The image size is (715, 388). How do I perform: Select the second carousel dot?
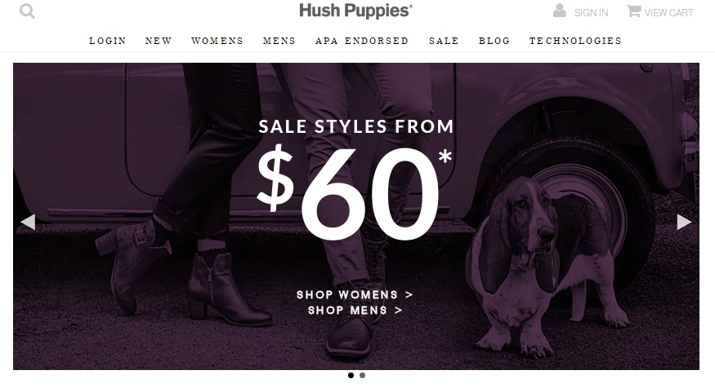coord(362,375)
